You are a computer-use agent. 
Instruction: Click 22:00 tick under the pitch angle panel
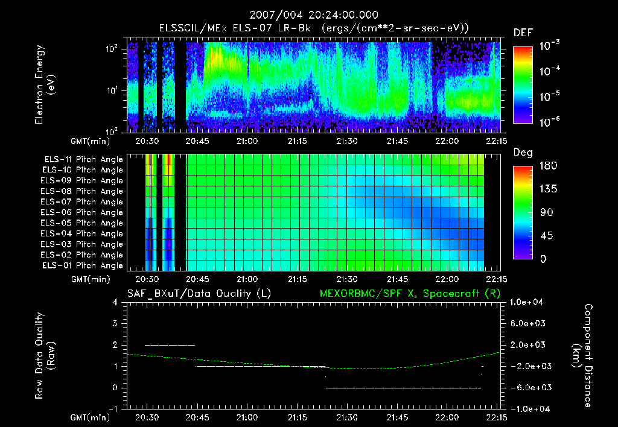click(x=447, y=280)
